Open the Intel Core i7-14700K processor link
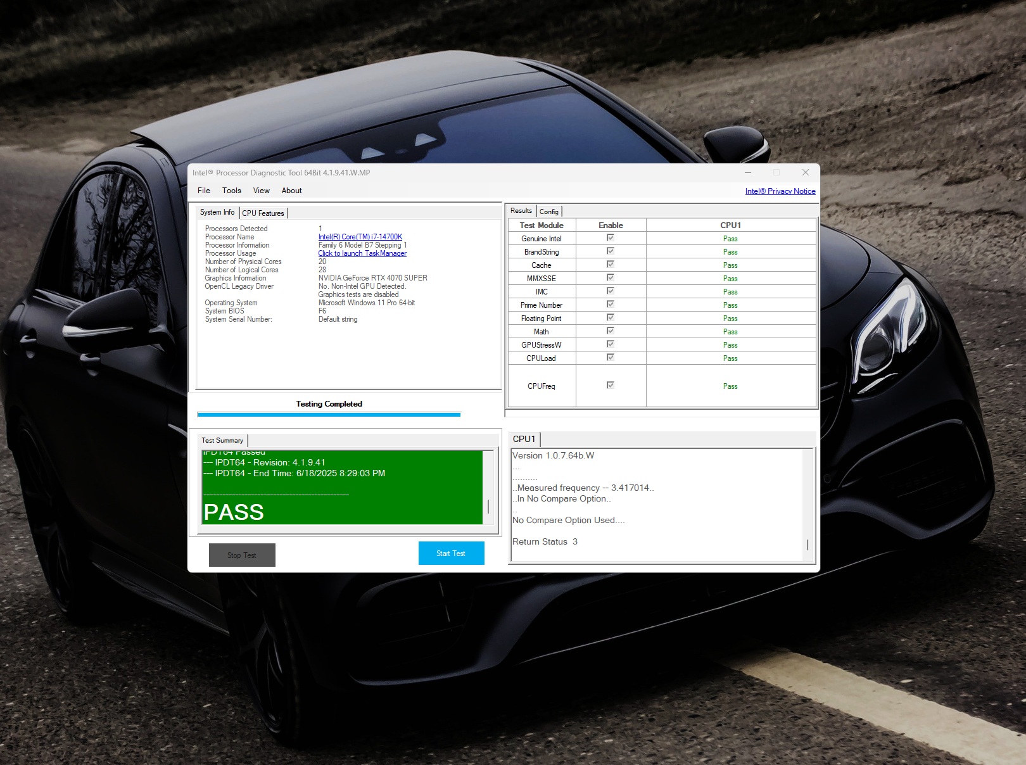Image resolution: width=1026 pixels, height=765 pixels. tap(360, 237)
